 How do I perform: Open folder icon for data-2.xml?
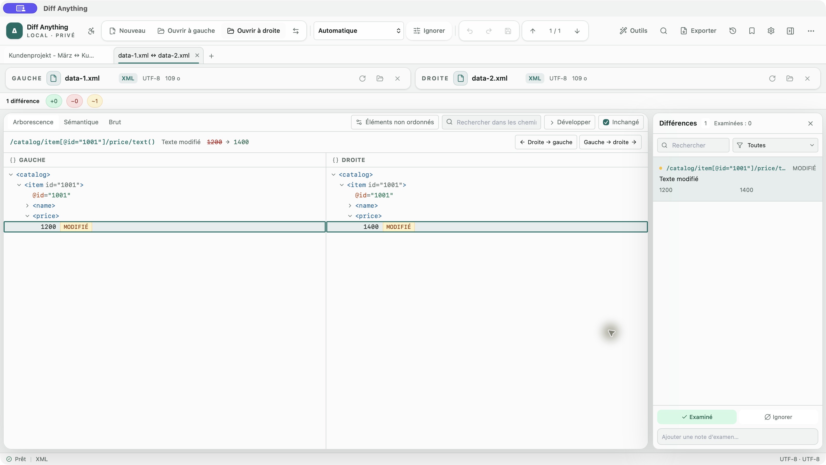pos(790,78)
